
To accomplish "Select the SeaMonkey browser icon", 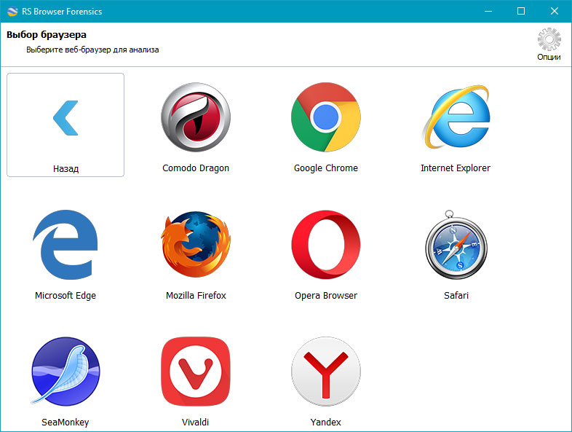I will (x=65, y=371).
